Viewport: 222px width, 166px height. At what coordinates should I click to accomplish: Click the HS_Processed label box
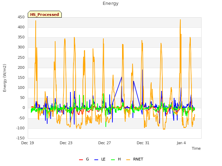[x=45, y=14]
